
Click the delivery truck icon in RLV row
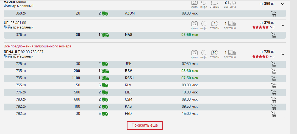point(105,85)
